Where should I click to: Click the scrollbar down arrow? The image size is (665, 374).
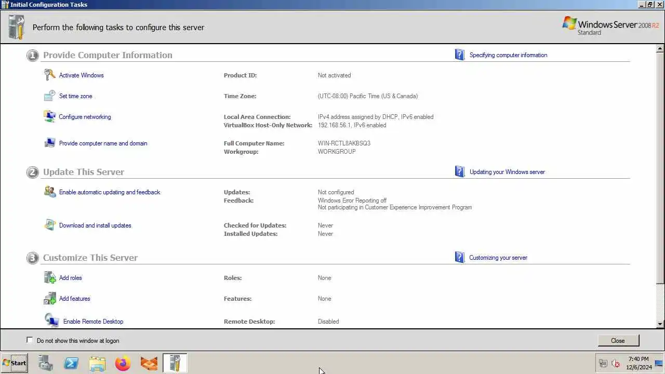click(x=660, y=324)
